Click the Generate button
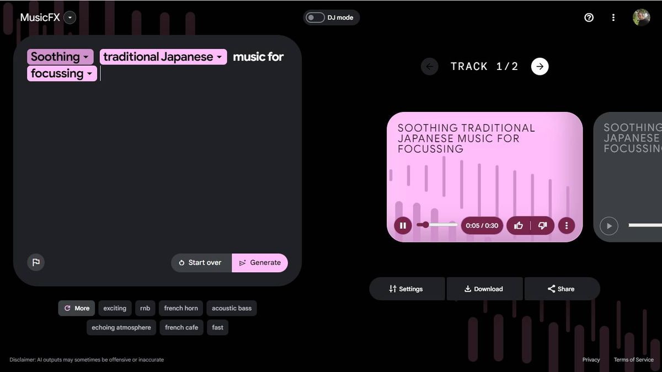The height and width of the screenshot is (372, 662). click(x=260, y=262)
